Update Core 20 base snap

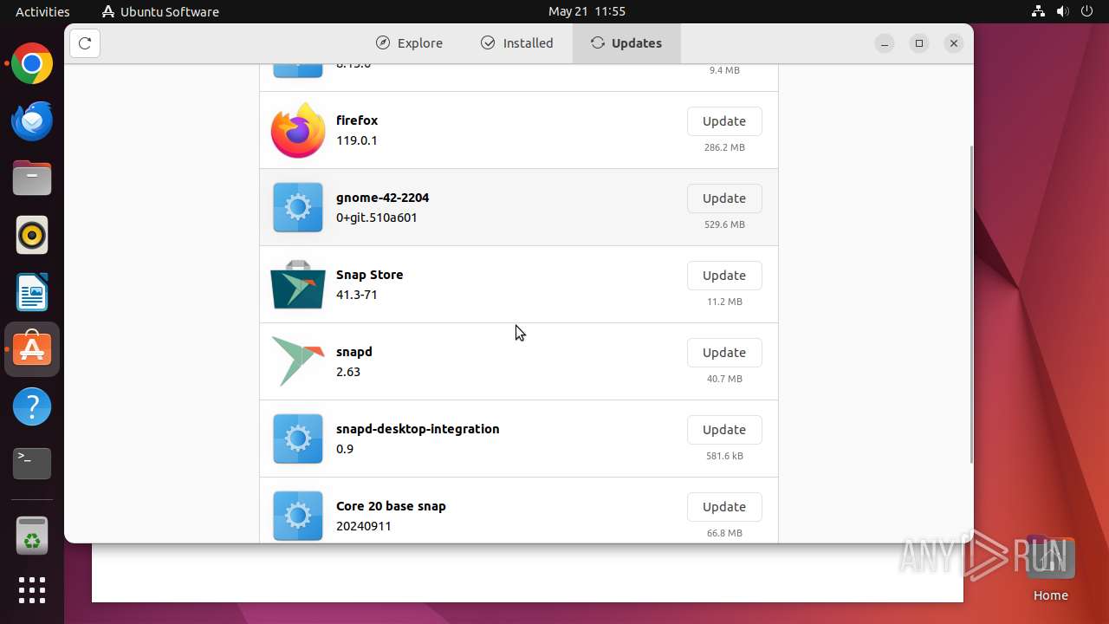[724, 507]
